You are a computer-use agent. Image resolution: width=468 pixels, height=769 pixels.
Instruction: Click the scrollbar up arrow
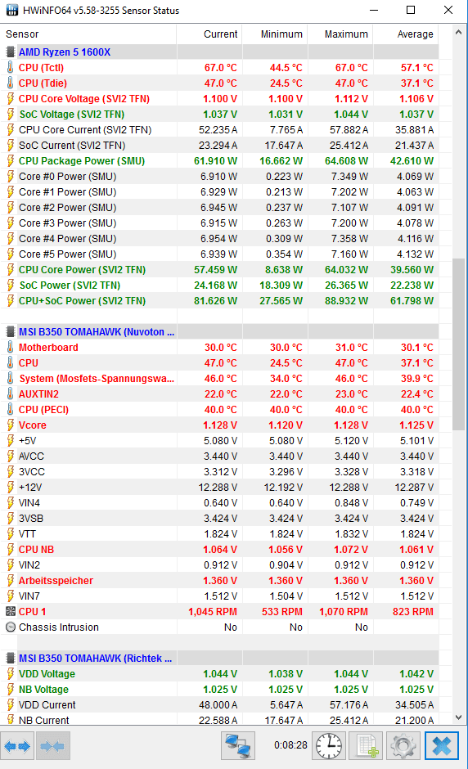tap(459, 33)
